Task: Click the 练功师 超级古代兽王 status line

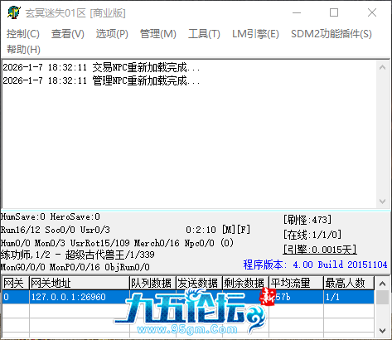Action: [x=78, y=255]
